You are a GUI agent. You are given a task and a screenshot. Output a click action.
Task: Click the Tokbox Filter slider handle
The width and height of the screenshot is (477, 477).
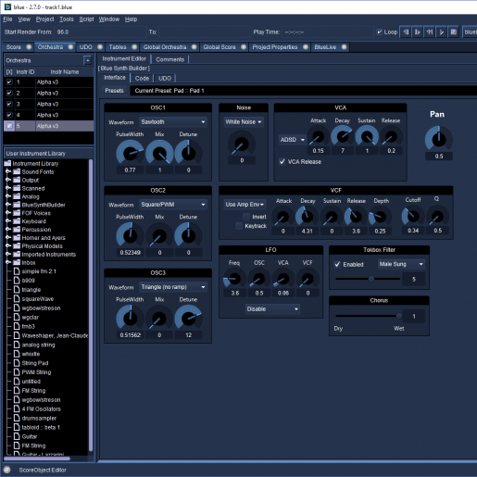[x=371, y=279]
